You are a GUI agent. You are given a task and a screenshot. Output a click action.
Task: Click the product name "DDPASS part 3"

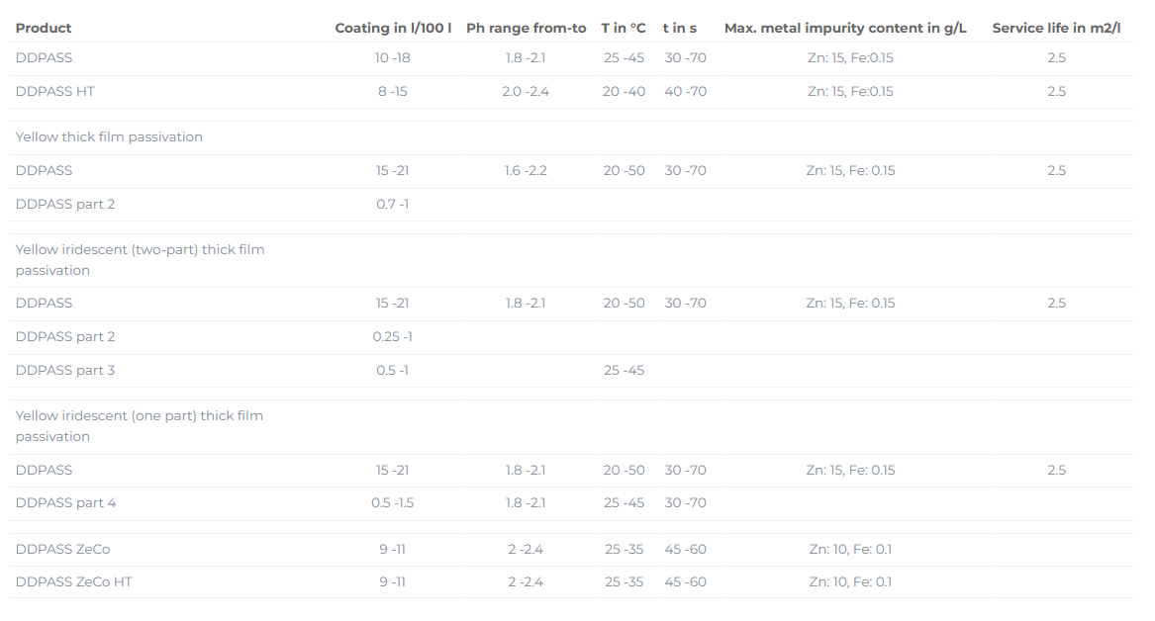[x=65, y=370]
